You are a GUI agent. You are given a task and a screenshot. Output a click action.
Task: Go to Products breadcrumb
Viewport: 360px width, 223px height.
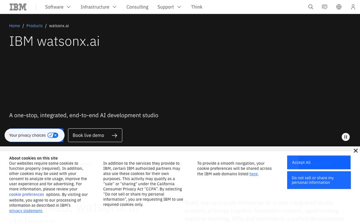[34, 26]
